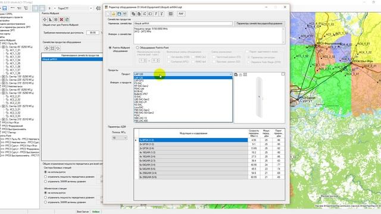
Task: Open the channel bandwidth MHz dropdown showing 10
Action: click(119, 138)
